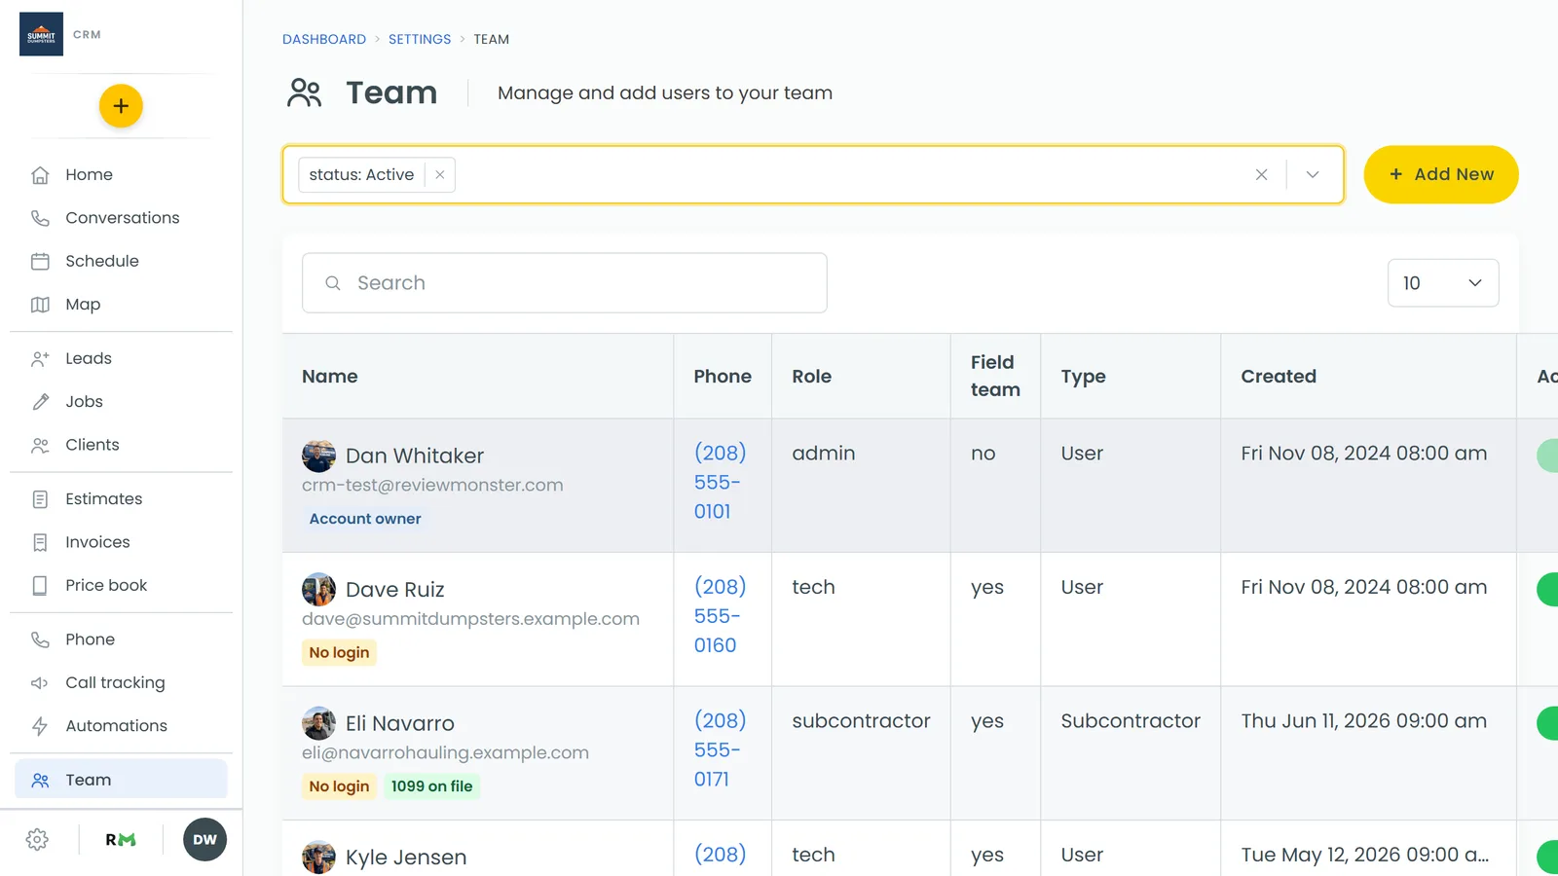Image resolution: width=1558 pixels, height=876 pixels.
Task: Click the Home house icon
Action: point(40,175)
